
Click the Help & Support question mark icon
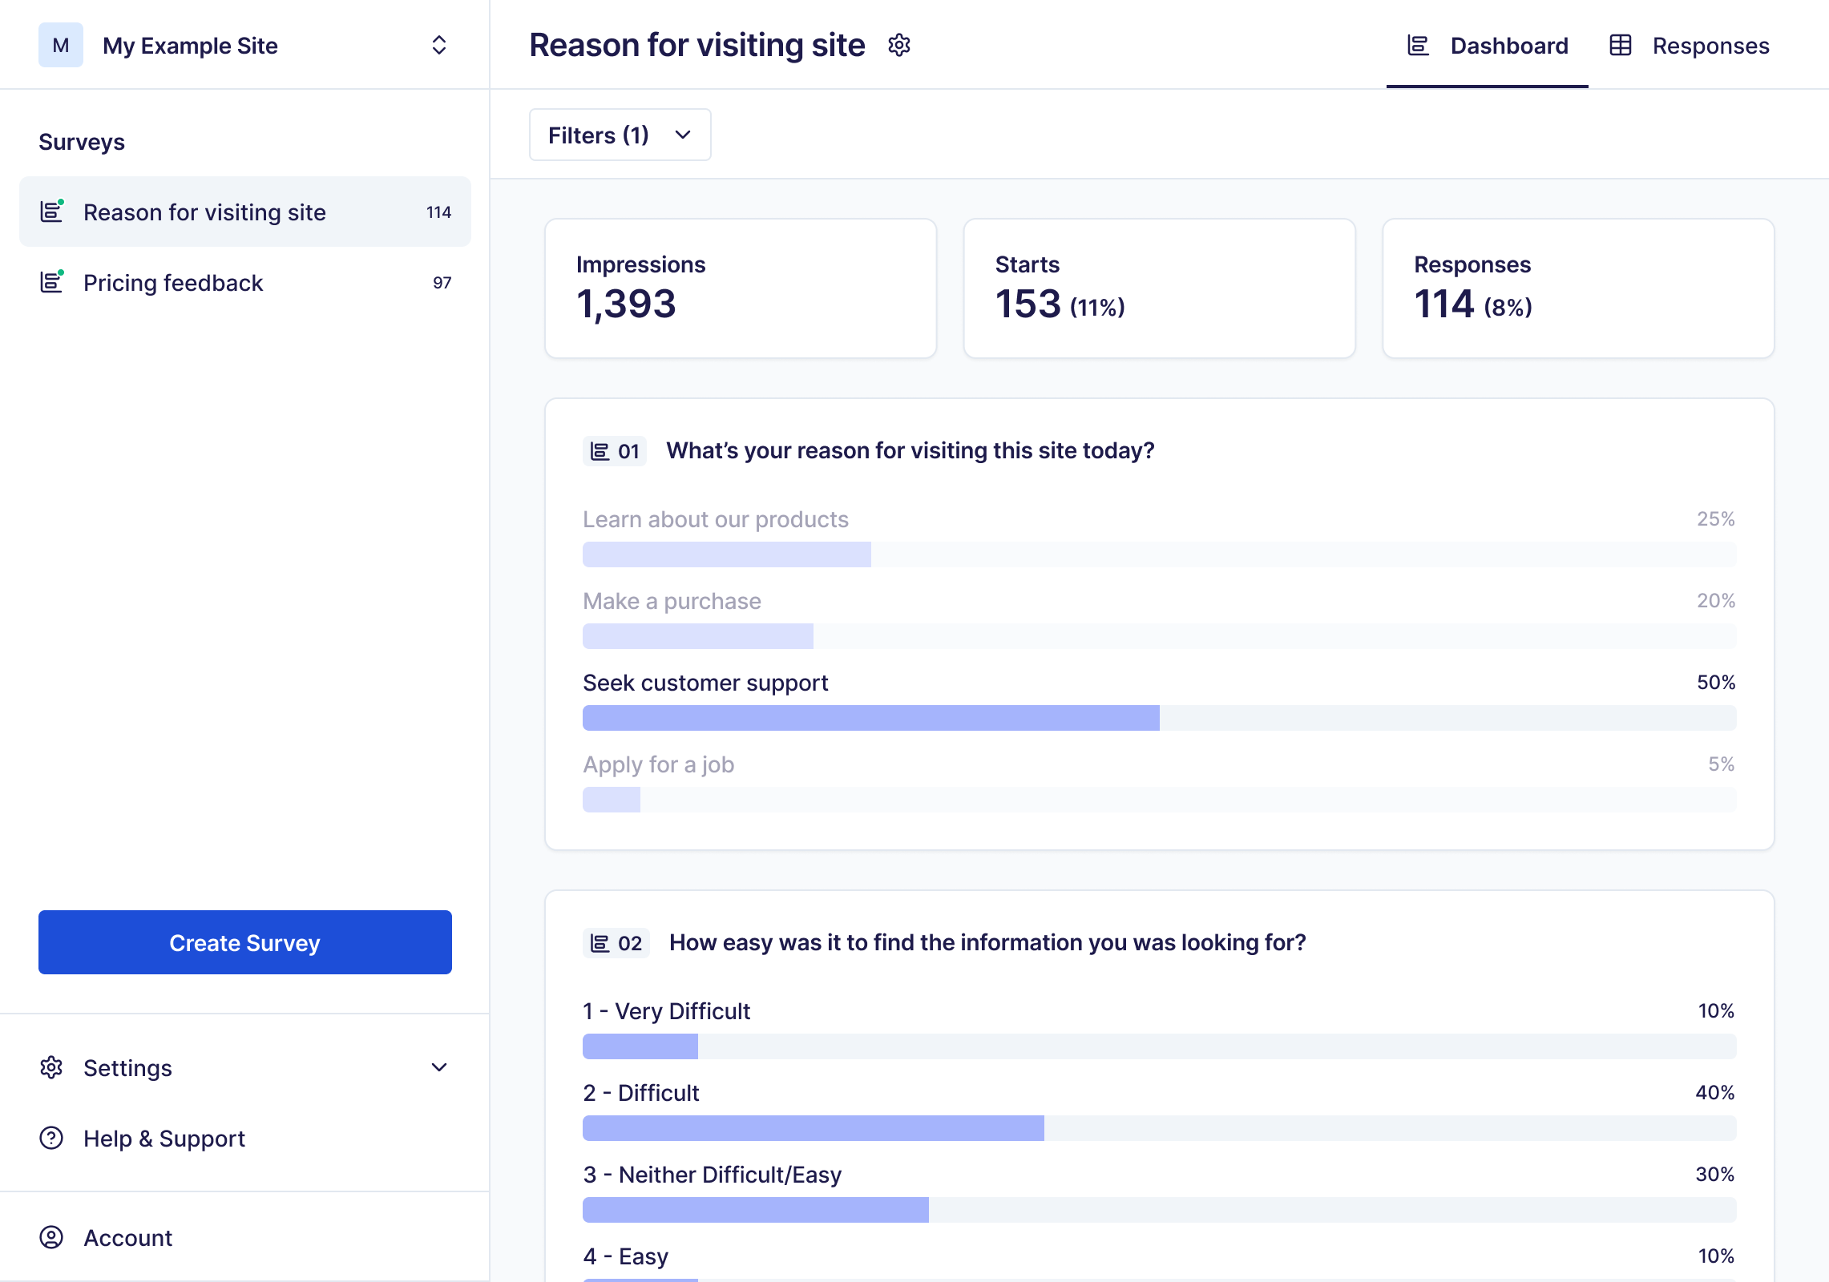[x=51, y=1139]
